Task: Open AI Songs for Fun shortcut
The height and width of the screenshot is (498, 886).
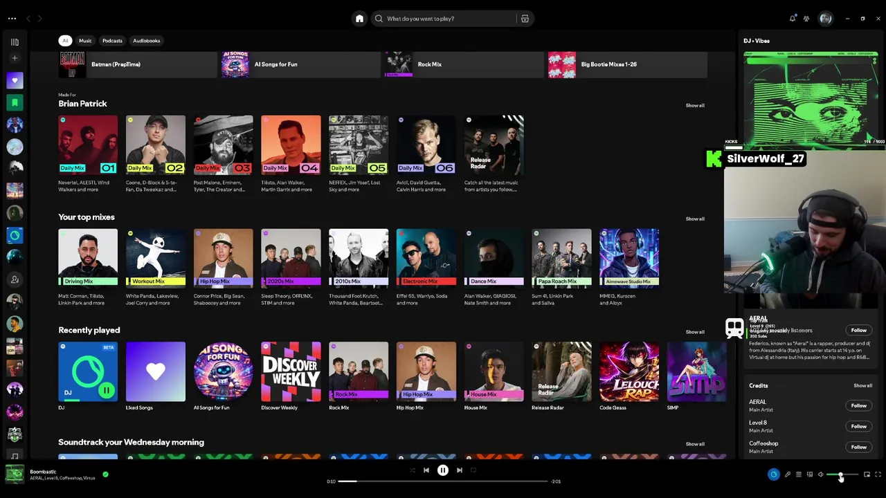Action: pyautogui.click(x=301, y=64)
